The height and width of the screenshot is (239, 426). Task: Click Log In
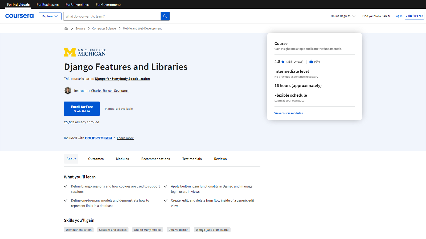coord(398,16)
